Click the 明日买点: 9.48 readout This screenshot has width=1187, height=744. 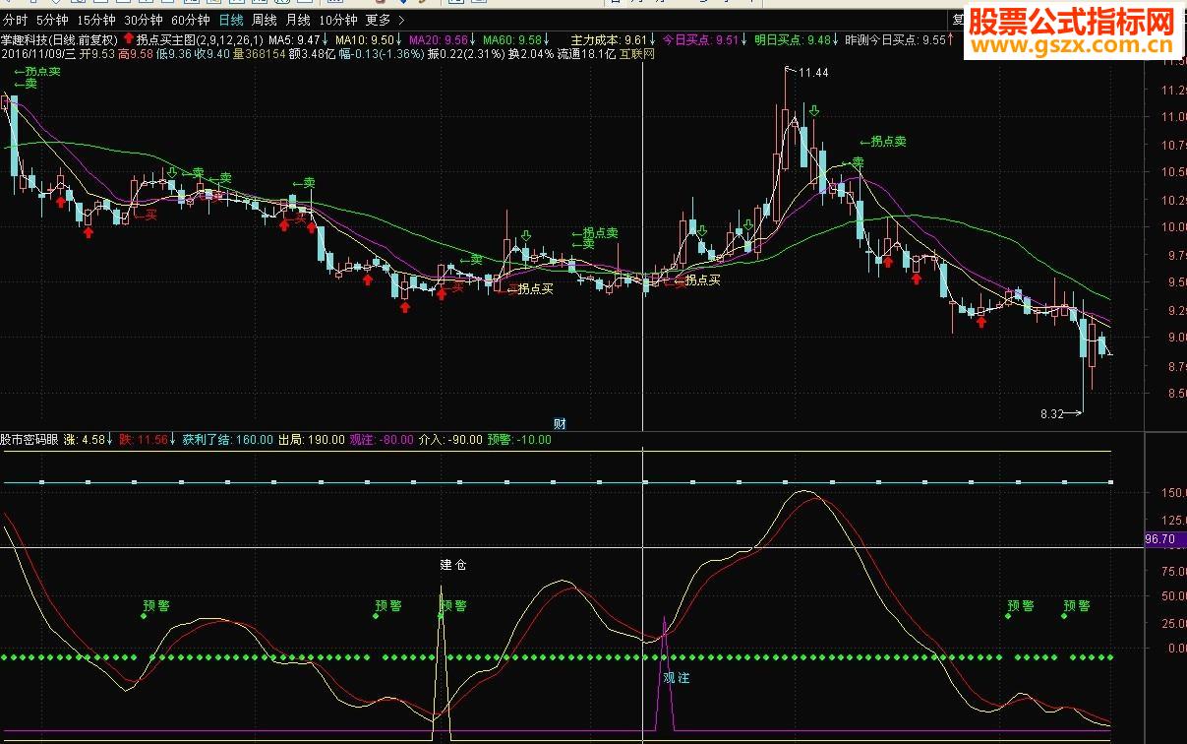click(792, 40)
